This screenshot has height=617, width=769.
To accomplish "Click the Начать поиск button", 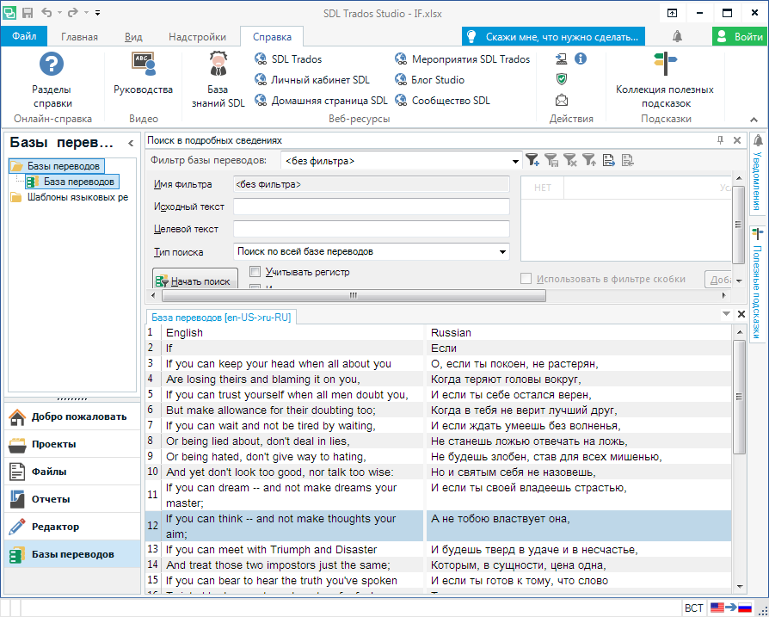I will [x=195, y=281].
